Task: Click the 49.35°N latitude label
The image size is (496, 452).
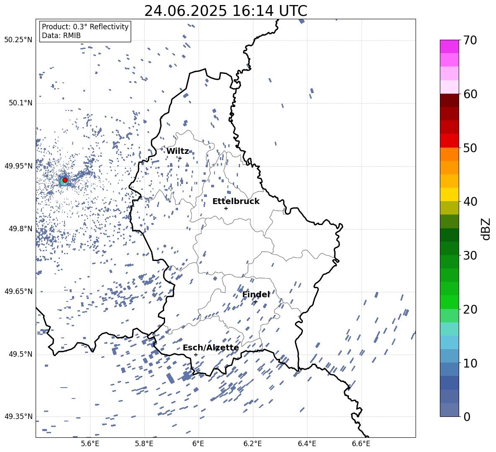Action: [x=18, y=416]
